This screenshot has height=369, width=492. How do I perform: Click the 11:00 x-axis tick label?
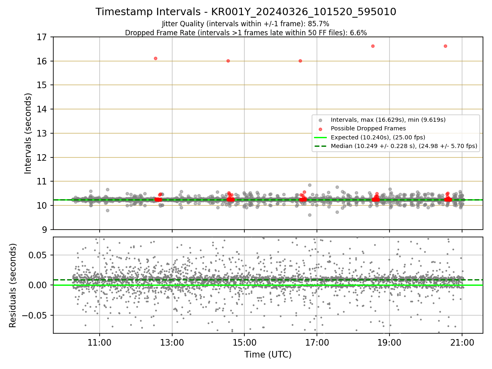coord(99,344)
